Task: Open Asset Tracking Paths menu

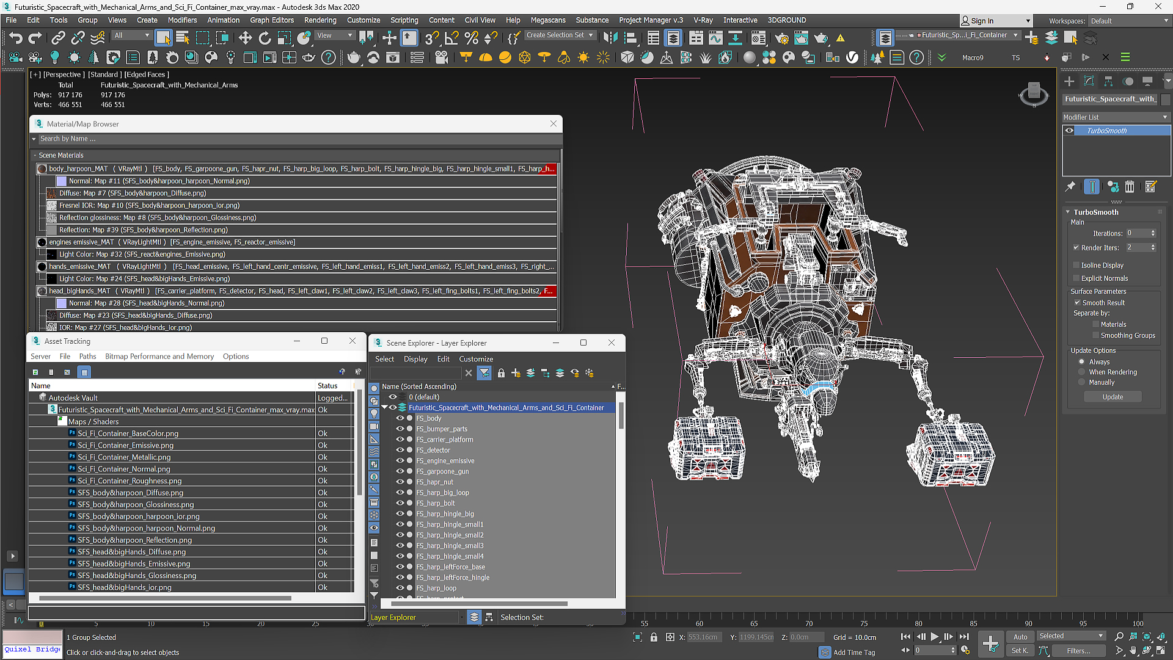Action: point(87,357)
